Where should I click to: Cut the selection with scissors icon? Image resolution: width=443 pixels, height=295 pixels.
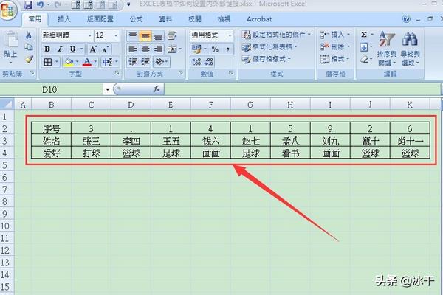pyautogui.click(x=29, y=35)
